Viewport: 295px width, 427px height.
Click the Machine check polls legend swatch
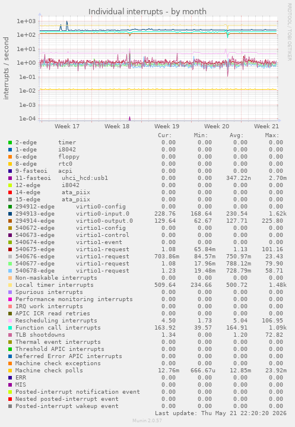point(10,371)
